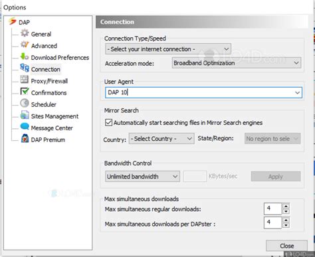The image size is (315, 257).
Task: Open Confirmations settings
Action: click(49, 93)
